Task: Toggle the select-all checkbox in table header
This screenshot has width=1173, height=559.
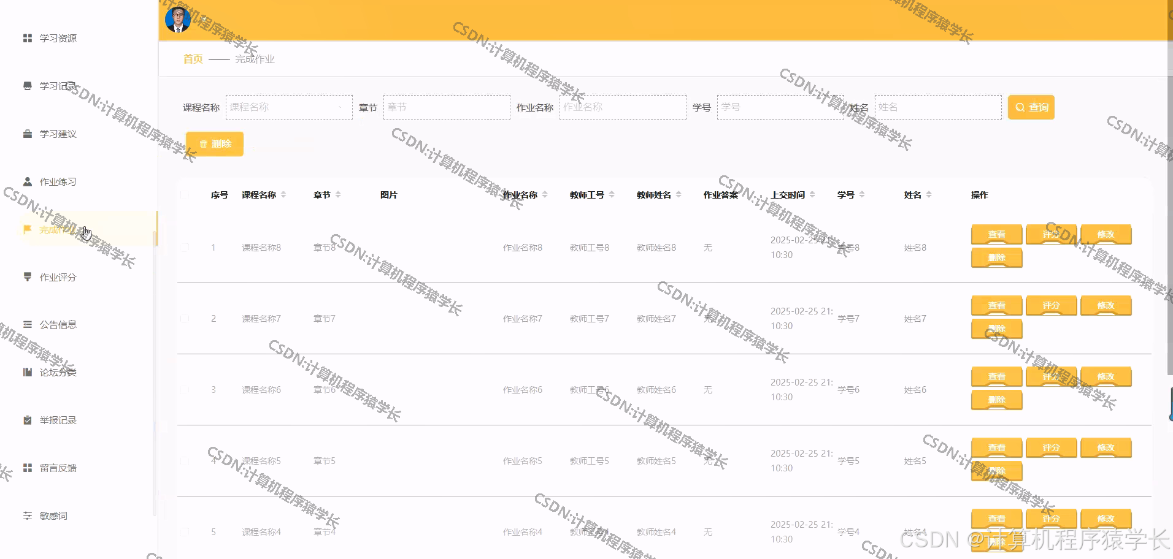Action: (x=185, y=195)
